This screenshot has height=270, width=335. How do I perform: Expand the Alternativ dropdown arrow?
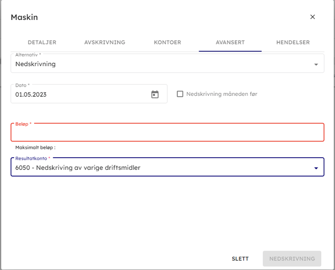tap(316, 64)
